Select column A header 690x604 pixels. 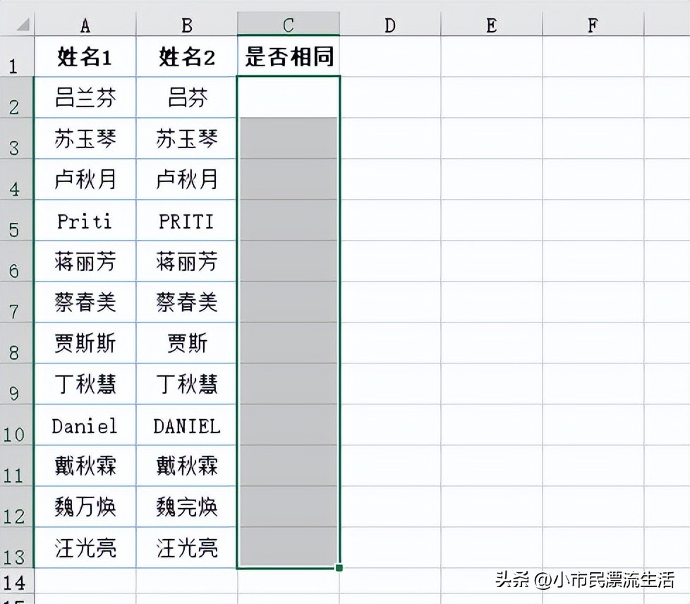click(85, 24)
